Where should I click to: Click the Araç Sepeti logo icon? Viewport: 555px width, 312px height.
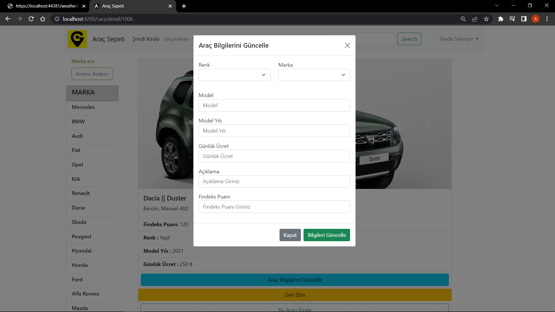[x=77, y=39]
